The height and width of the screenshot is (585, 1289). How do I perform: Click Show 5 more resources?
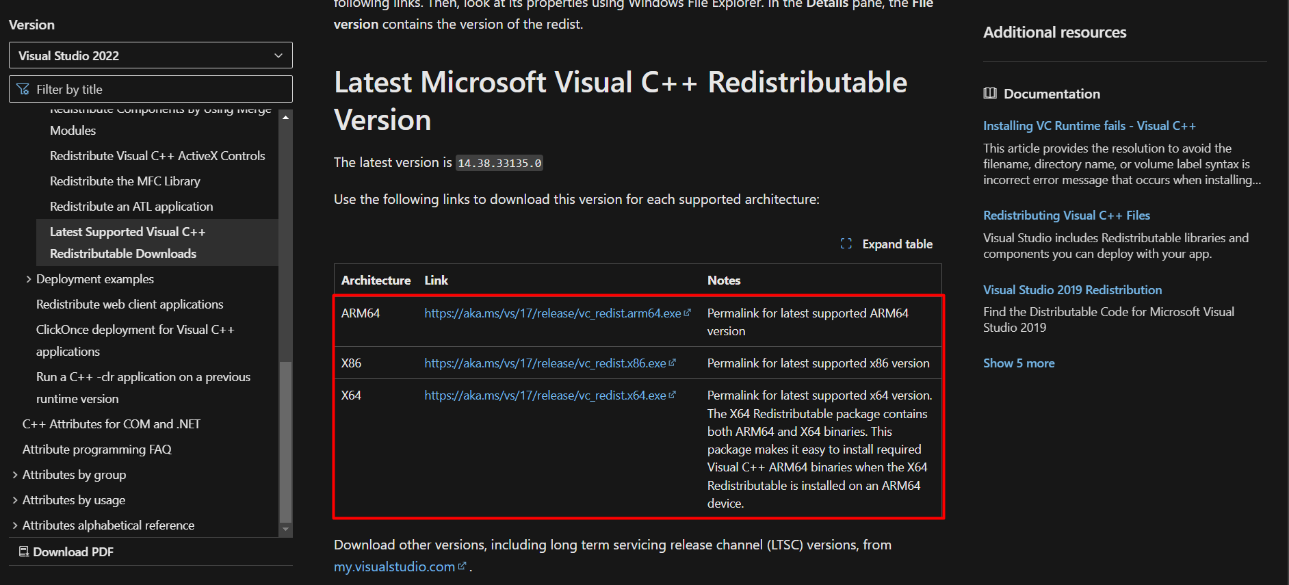click(x=1019, y=363)
